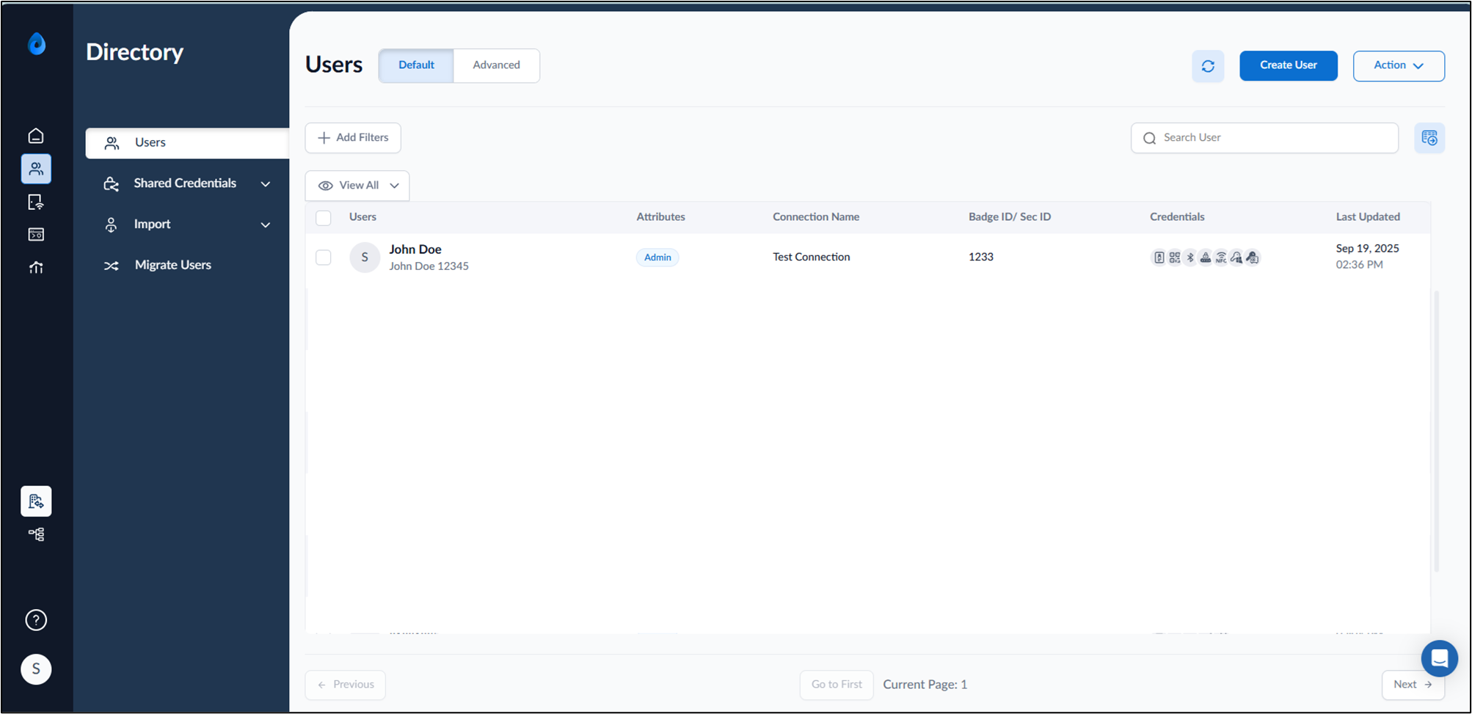This screenshot has width=1472, height=714.
Task: Open the Action dropdown button
Action: click(1399, 66)
